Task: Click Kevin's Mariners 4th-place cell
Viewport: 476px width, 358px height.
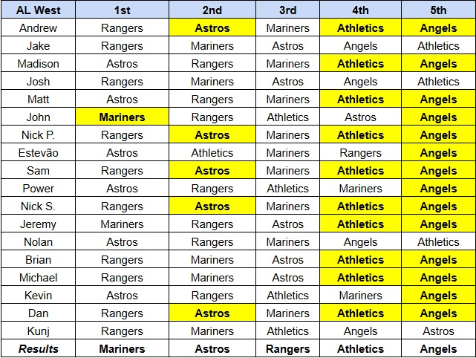Action: point(360,296)
